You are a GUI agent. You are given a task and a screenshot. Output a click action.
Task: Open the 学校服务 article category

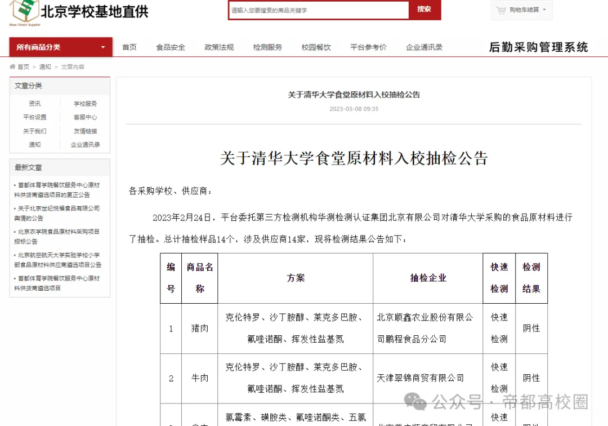86,104
